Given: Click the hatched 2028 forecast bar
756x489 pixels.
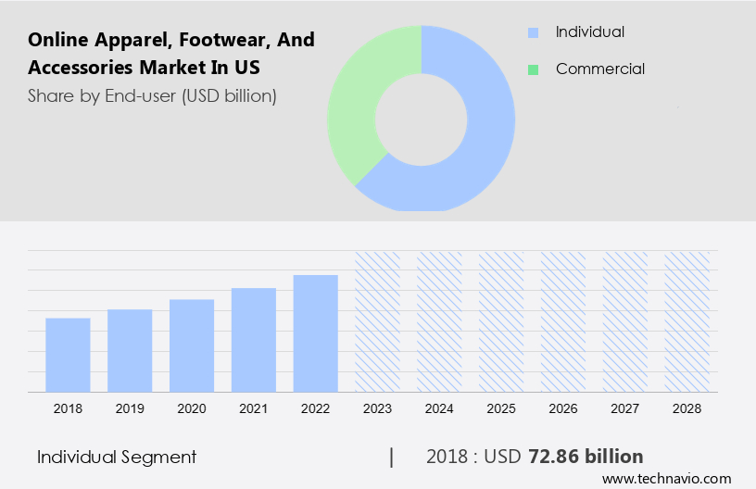Looking at the screenshot, I should tap(687, 321).
